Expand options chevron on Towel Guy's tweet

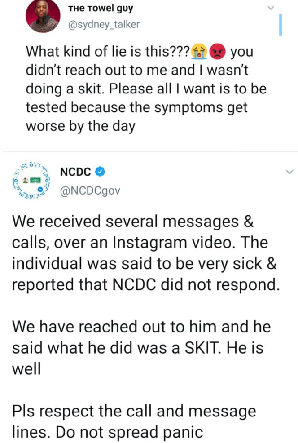point(271,8)
